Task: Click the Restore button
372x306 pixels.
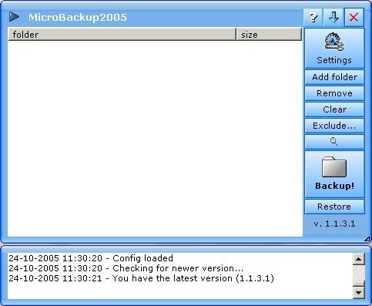Action: pos(334,207)
